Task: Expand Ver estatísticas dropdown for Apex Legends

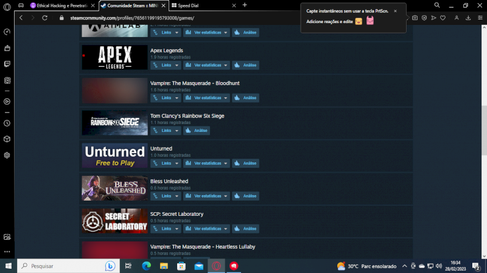Action: pos(206,65)
